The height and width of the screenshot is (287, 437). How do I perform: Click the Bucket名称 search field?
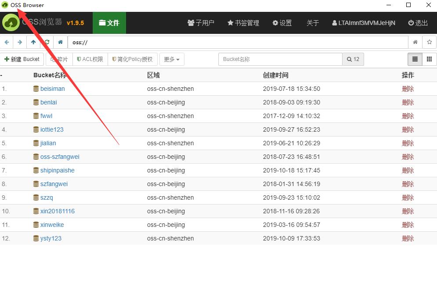click(280, 59)
